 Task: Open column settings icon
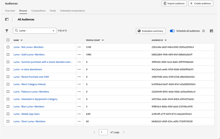[x=211, y=31]
